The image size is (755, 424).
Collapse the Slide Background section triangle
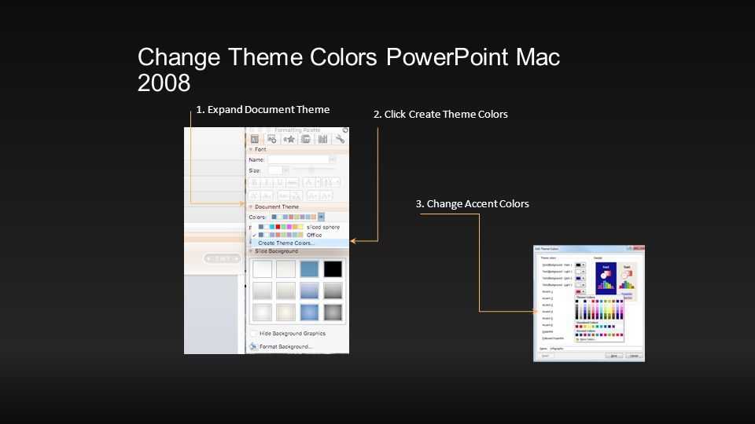250,251
